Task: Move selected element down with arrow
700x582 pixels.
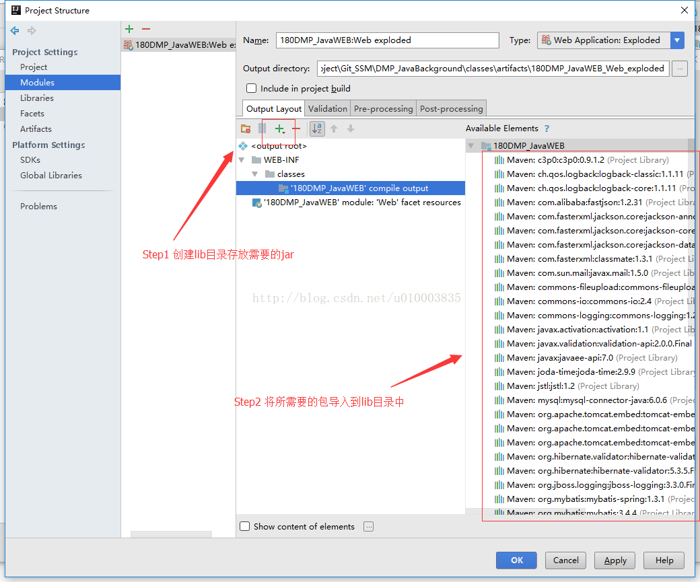Action: [351, 129]
